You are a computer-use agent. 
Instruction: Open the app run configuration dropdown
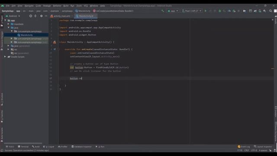[173, 11]
